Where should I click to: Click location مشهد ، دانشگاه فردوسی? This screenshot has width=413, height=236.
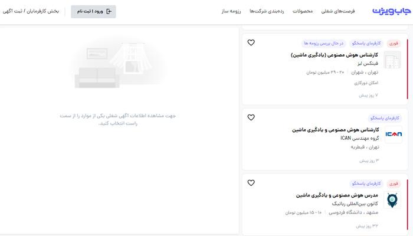click(353, 212)
